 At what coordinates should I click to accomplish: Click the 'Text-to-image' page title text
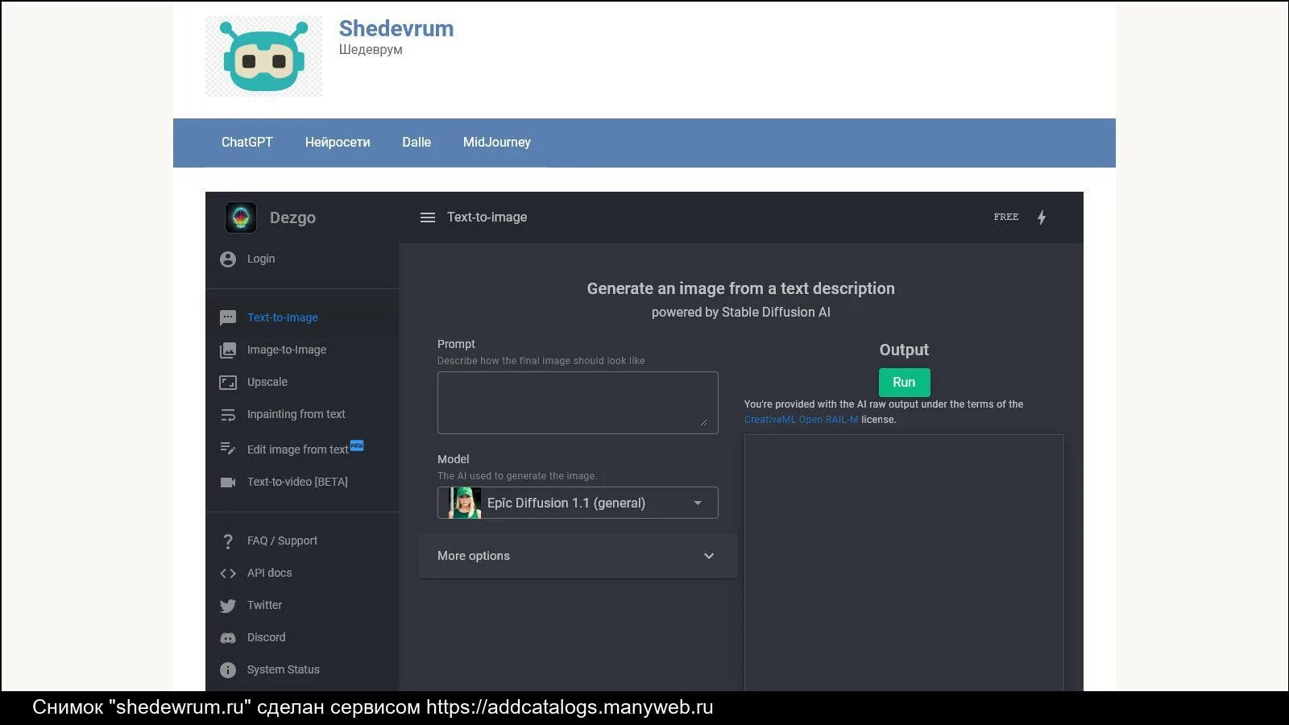pyautogui.click(x=487, y=217)
